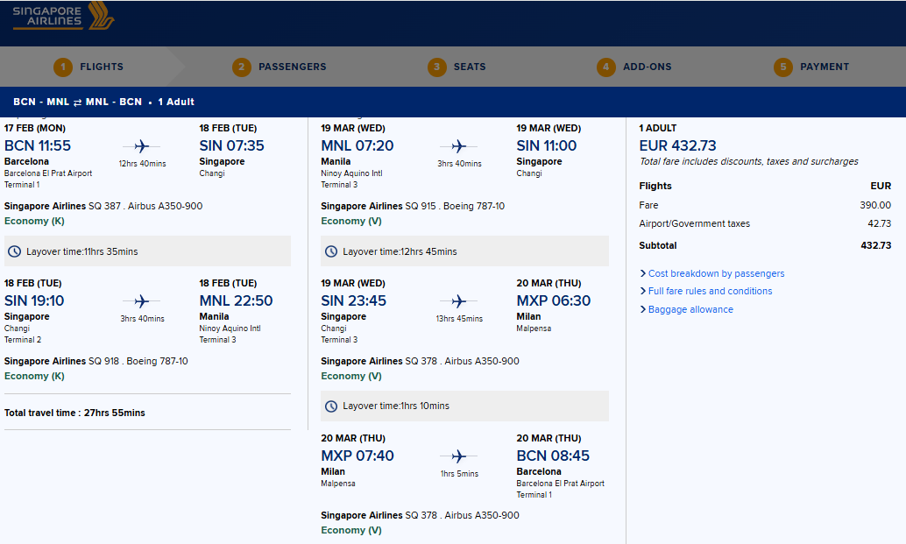Viewport: 906px width, 544px height.
Task: Click the clock icon beside 1hrs 10mins layover
Action: pyautogui.click(x=331, y=406)
